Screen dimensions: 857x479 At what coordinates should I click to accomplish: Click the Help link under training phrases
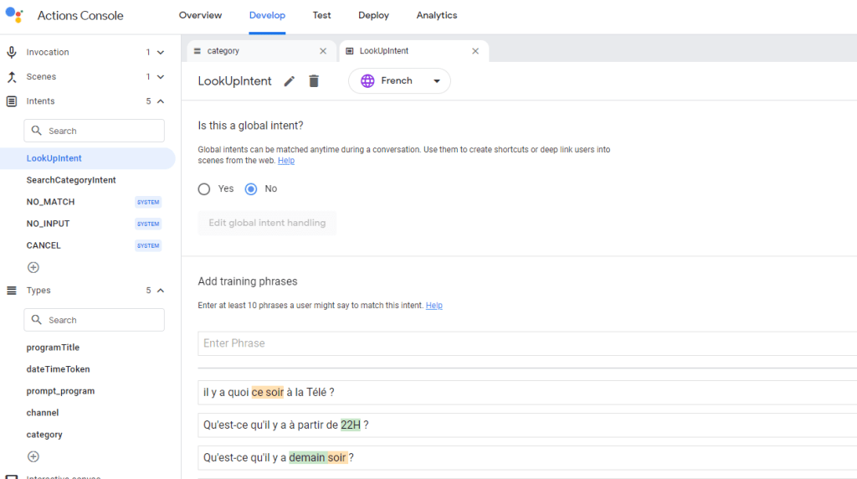click(434, 306)
